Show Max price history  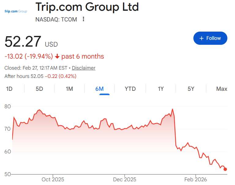pyautogui.click(x=222, y=89)
